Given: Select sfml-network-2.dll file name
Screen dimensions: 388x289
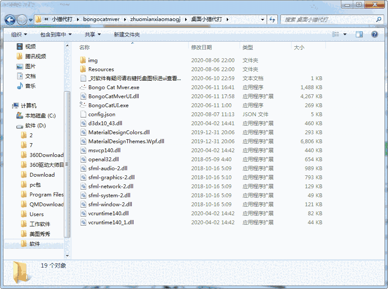Looking at the screenshot, I should point(111,187).
